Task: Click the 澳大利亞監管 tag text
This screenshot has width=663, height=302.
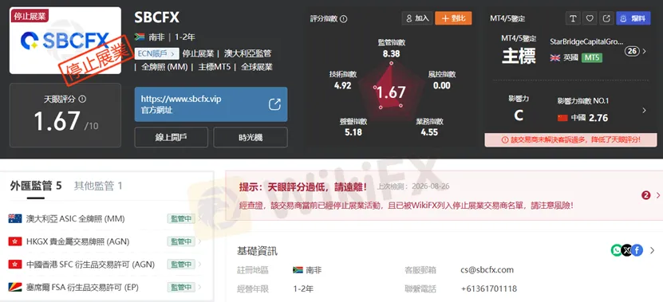Action: [248, 53]
